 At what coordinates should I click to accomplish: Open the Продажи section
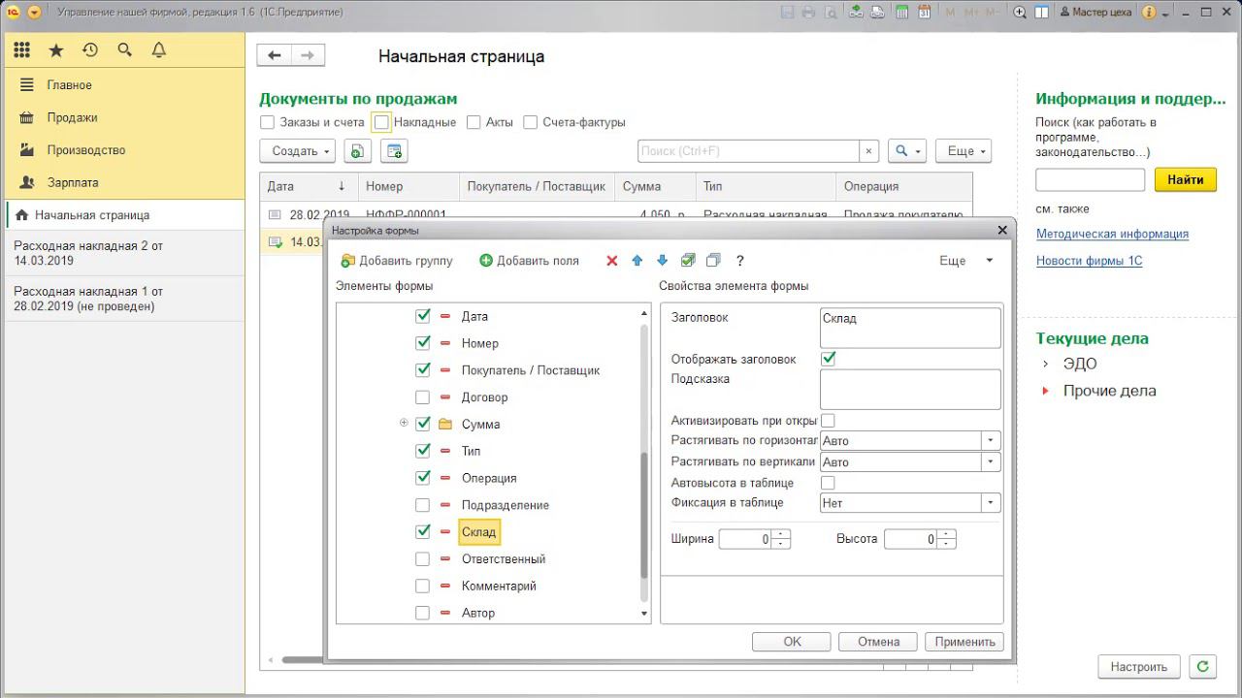72,118
